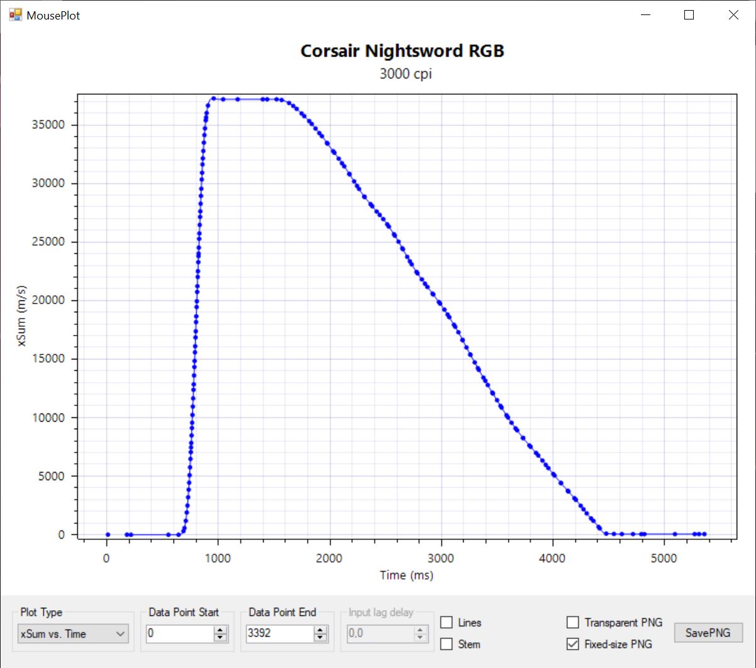The width and height of the screenshot is (756, 668).
Task: Click the Data Point Start input field
Action: 179,633
